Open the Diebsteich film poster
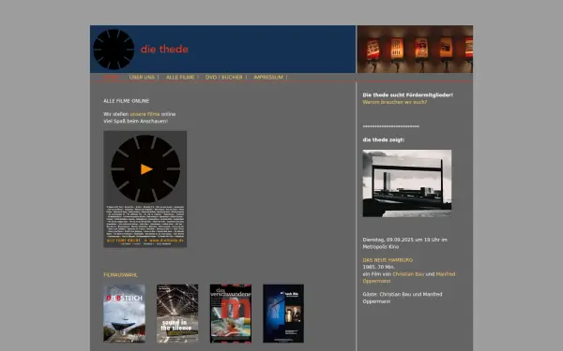563x351 pixels. coord(124,314)
